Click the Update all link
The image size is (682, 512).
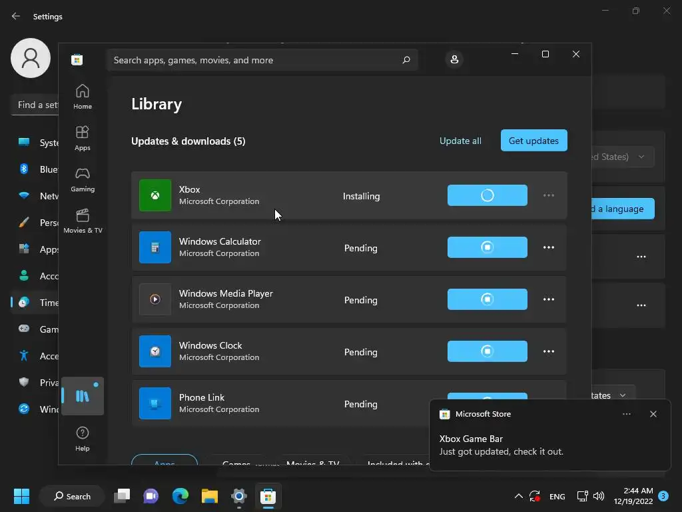point(460,141)
